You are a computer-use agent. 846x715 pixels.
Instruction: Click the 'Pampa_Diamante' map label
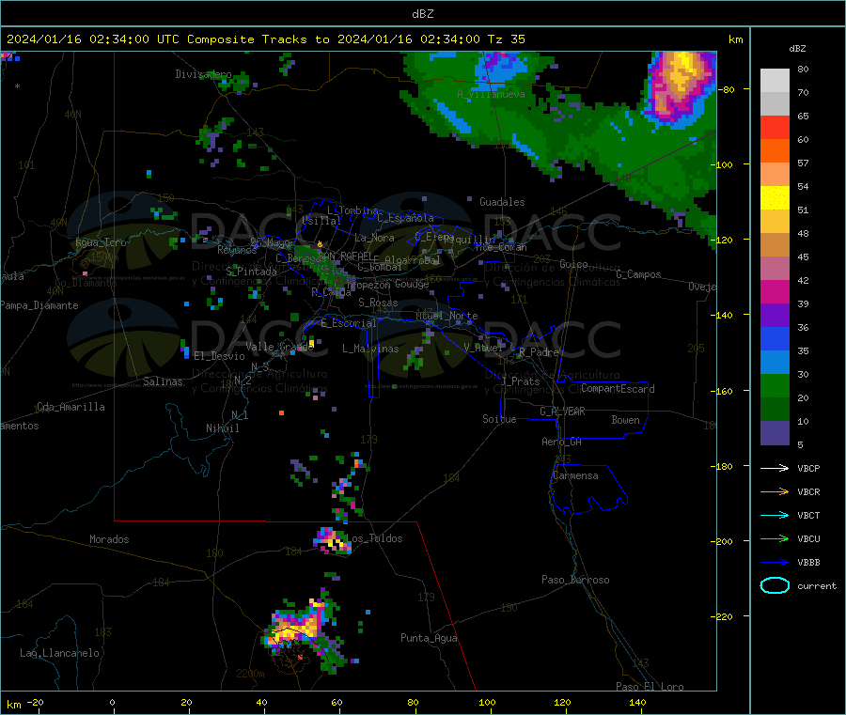coord(39,305)
